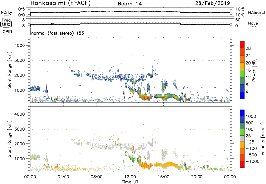This screenshot has width=266, height=184.
Task: Click the 12:00 time axis tick label
Action: pos(130,177)
